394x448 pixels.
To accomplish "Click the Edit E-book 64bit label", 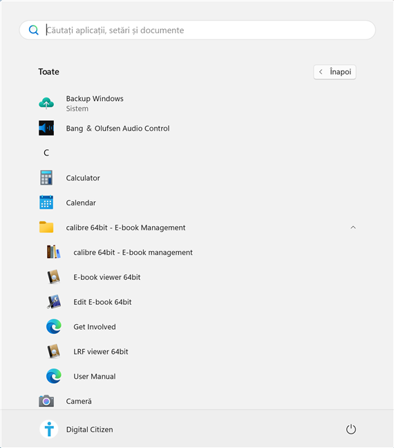I will point(102,302).
